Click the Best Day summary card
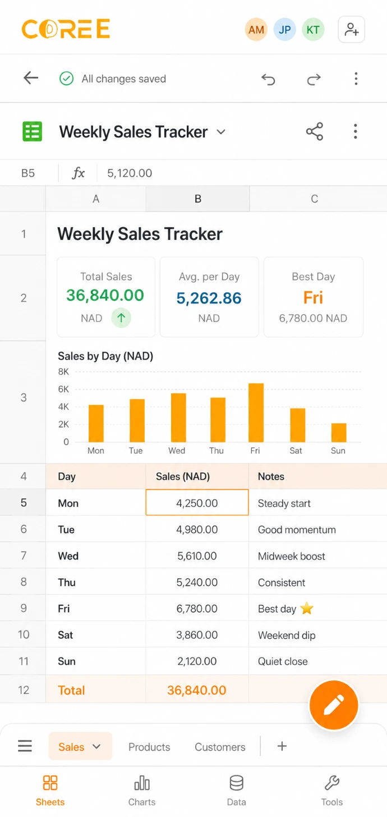 coord(314,297)
